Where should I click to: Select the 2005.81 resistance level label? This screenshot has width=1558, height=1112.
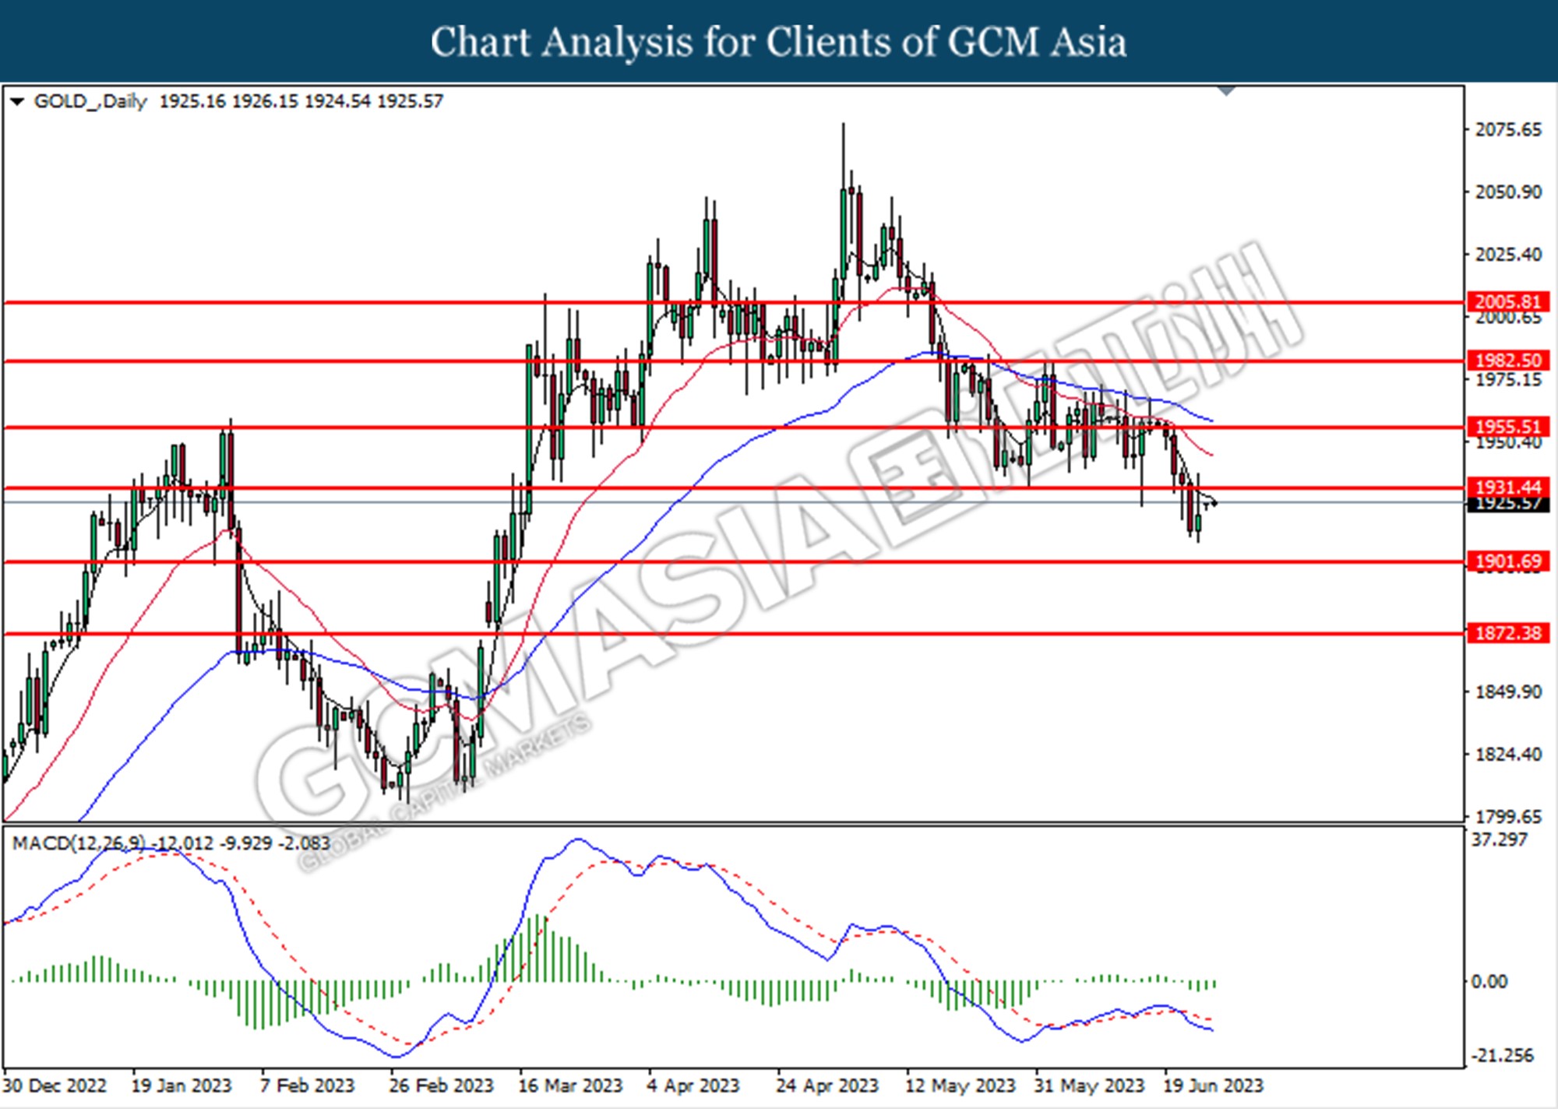tap(1508, 302)
